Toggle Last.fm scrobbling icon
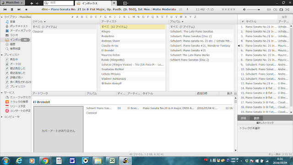 pyautogui.click(x=275, y=9)
